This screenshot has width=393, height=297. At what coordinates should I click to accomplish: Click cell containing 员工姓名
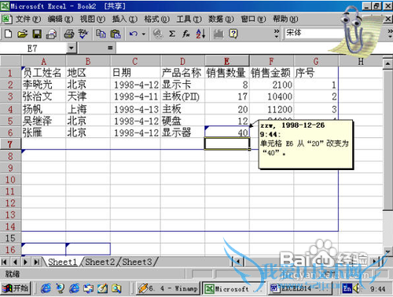[x=43, y=73]
